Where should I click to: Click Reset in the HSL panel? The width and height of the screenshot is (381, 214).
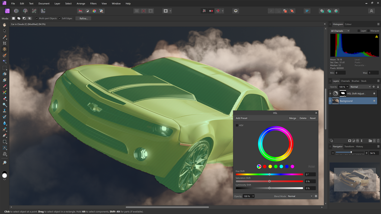click(313, 118)
